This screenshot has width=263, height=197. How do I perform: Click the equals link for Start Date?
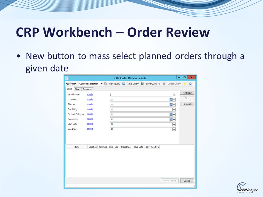(90, 124)
